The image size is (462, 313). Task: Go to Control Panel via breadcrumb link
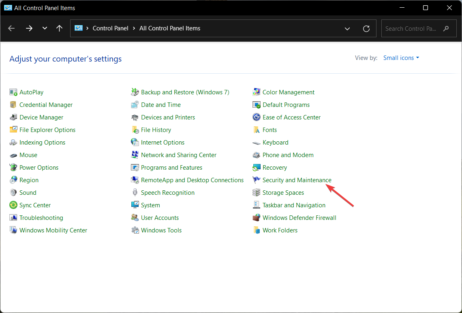tap(110, 28)
